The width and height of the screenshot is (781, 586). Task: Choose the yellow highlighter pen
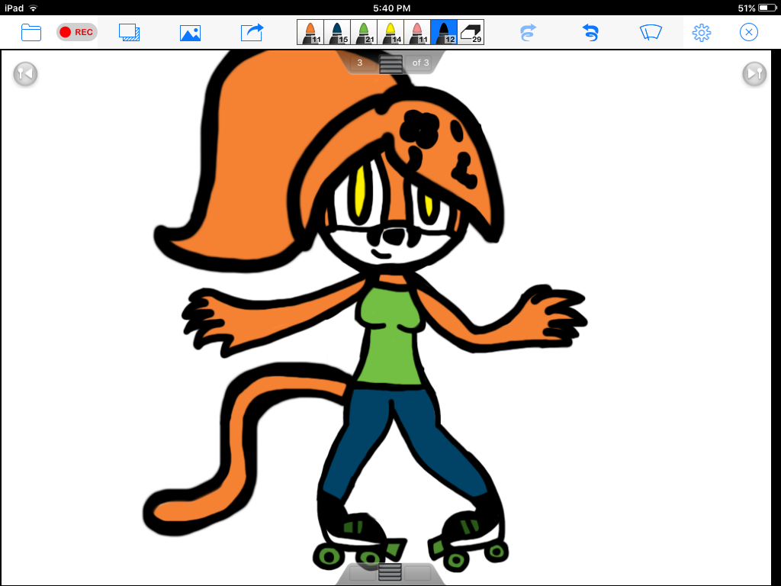pyautogui.click(x=390, y=32)
